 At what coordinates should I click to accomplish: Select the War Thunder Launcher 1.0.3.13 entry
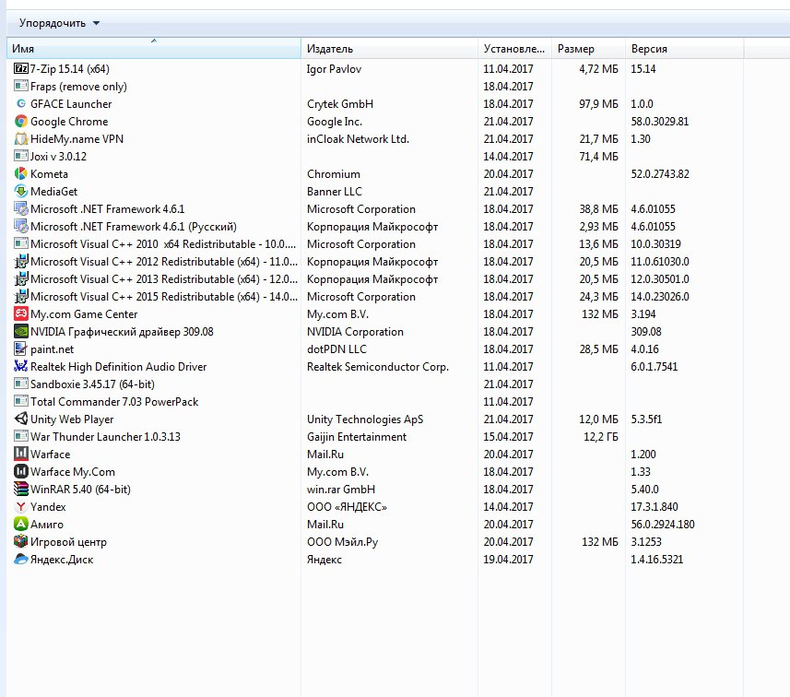105,436
